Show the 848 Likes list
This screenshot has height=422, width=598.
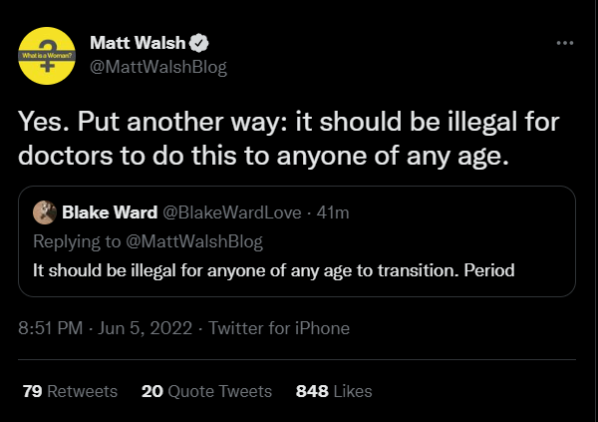pyautogui.click(x=334, y=391)
